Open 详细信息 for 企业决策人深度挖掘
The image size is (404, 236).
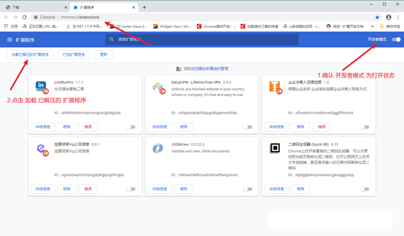tap(276, 127)
